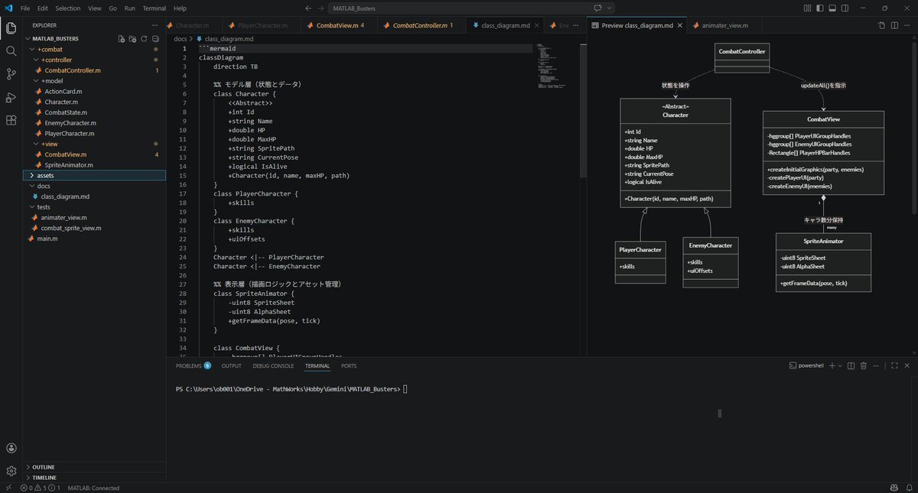Screen dimensions: 918x493
Task: Kill the terminal with trash icon
Action: (x=864, y=366)
